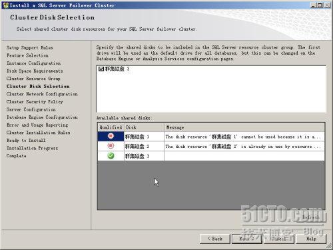Go to the Setup Support Rules step
The width and height of the screenshot is (333, 250).
[30, 47]
